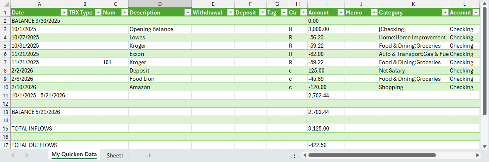This screenshot has height=162, width=489.
Task: Click the [Checking] category cell
Action: click(413, 29)
